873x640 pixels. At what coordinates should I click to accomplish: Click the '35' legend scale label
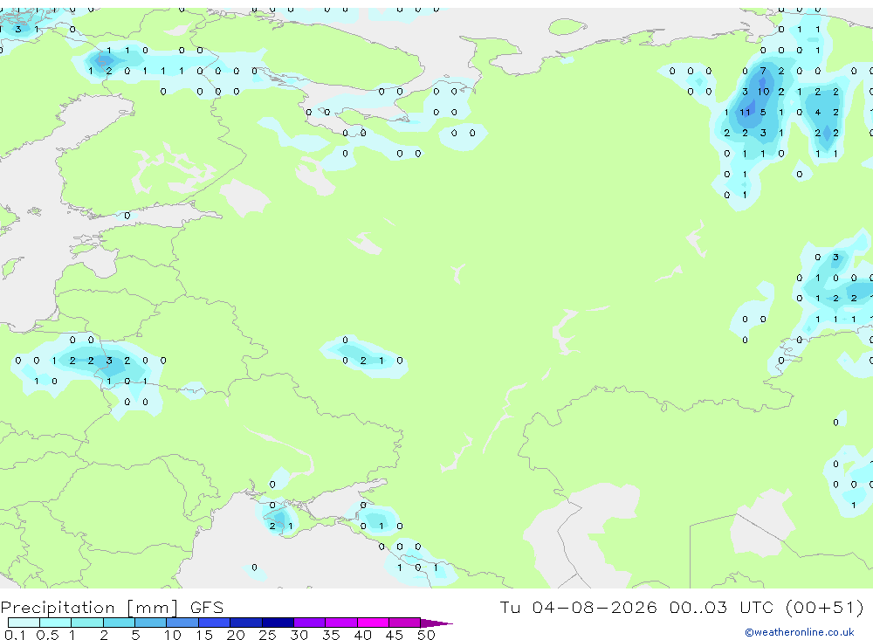[331, 635]
